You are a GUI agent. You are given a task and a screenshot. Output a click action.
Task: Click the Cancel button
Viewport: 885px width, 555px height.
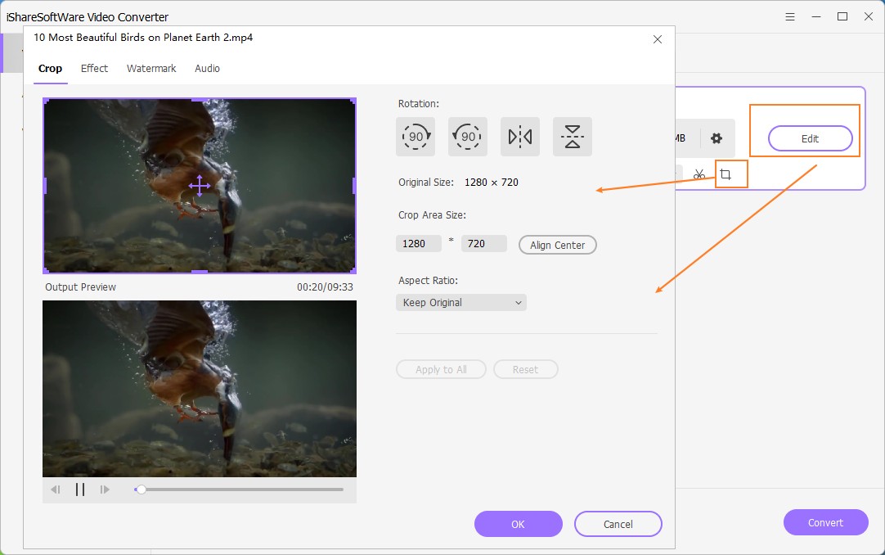(x=618, y=524)
